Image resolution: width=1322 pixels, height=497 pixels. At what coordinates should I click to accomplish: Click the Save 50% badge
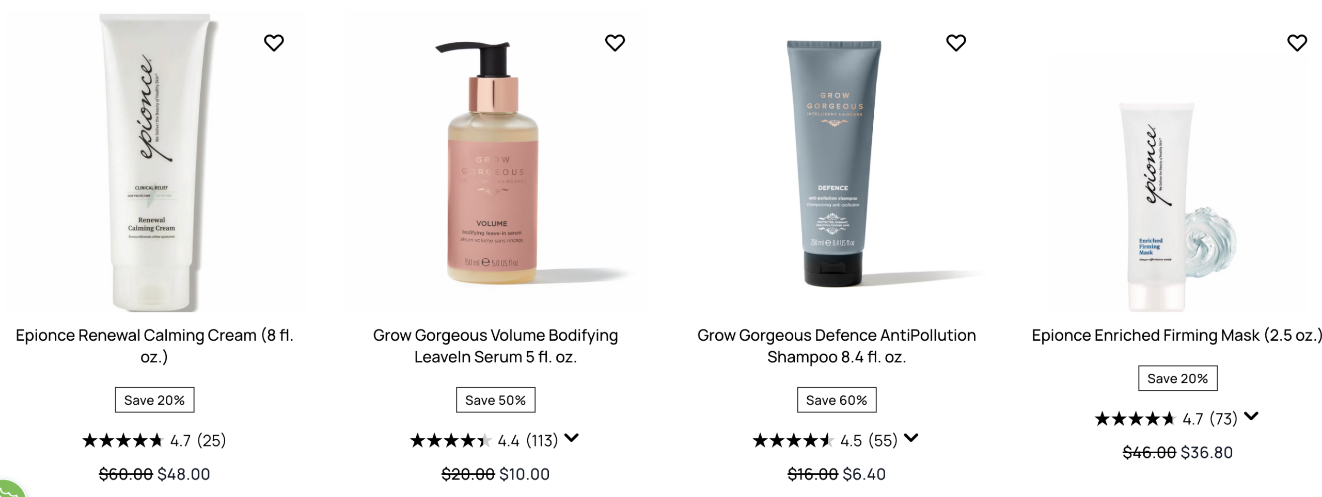(495, 400)
